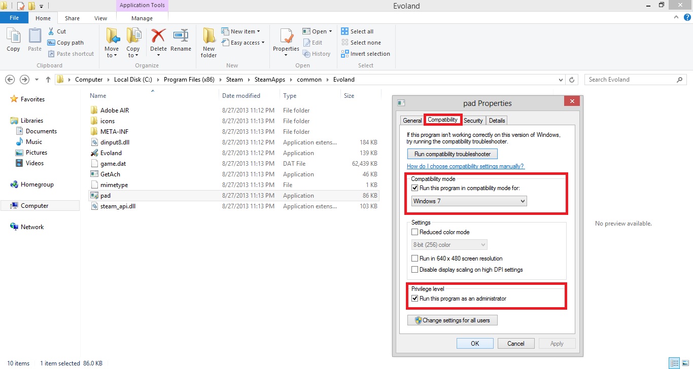Screen dimensions: 693x369
Task: Select the game.dat file
Action: [x=113, y=164]
